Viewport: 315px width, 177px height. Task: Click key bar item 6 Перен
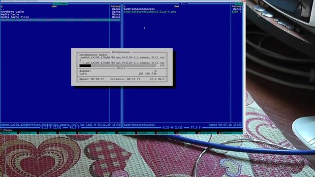(106, 133)
